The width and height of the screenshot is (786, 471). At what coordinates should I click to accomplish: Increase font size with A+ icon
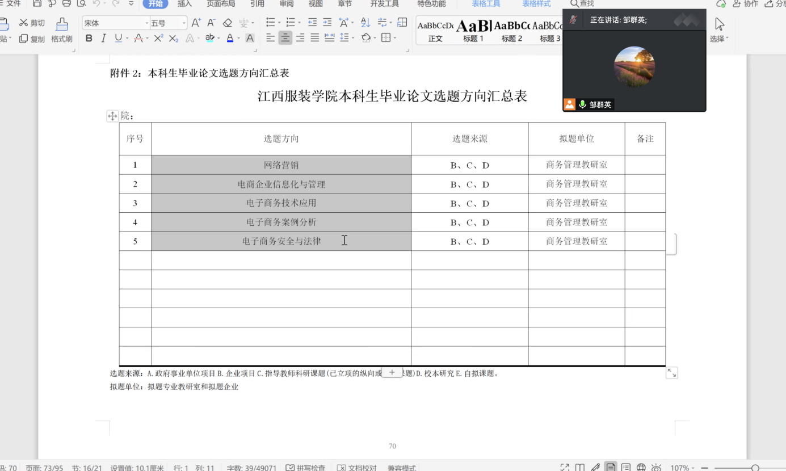(x=196, y=23)
